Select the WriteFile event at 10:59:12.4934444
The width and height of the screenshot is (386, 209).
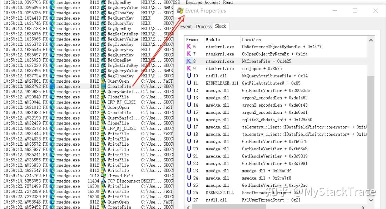(x=88, y=133)
